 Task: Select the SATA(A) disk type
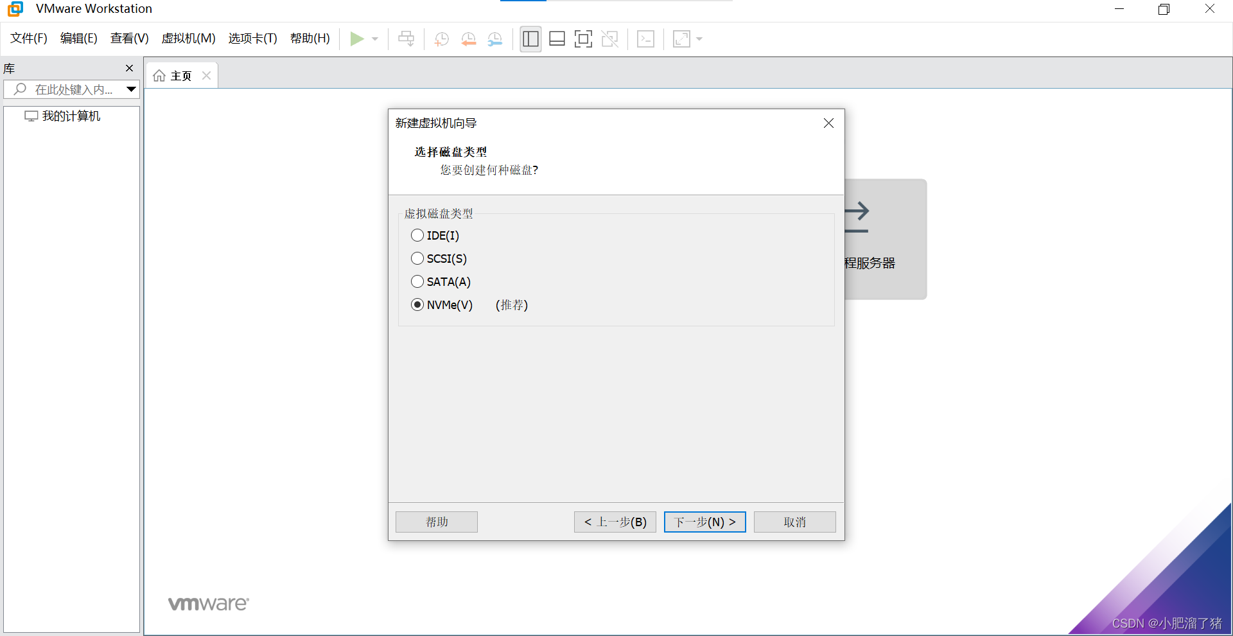[441, 282]
